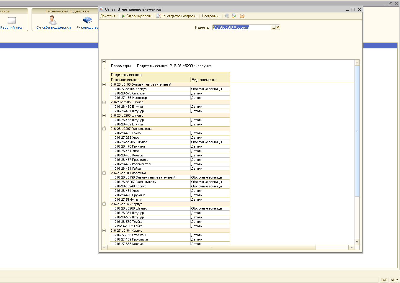Click the horizontal scrollbar left arrow

(x=104, y=247)
